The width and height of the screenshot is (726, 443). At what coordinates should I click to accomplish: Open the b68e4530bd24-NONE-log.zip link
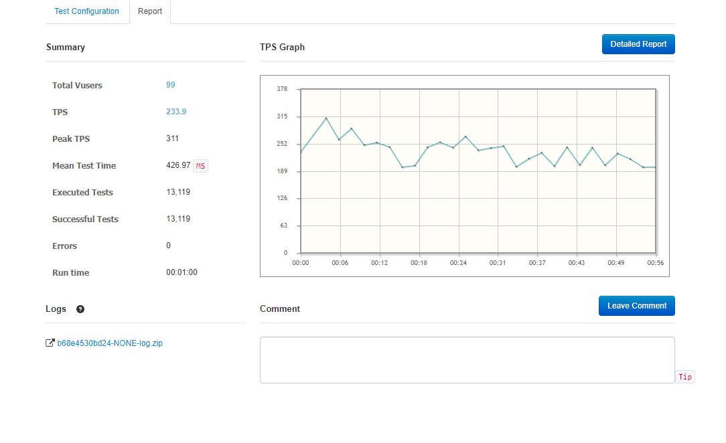pos(110,343)
